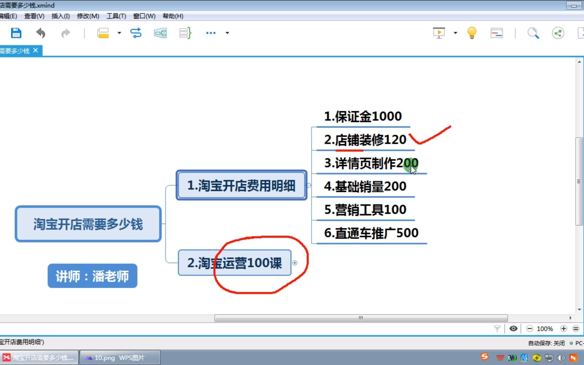
Task: Click the scroll right arrow
Action: [x=570, y=318]
